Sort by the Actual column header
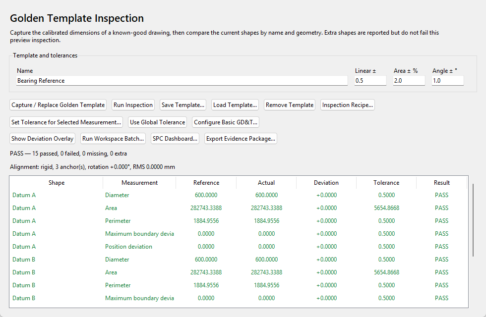This screenshot has width=486, height=317. tap(266, 183)
